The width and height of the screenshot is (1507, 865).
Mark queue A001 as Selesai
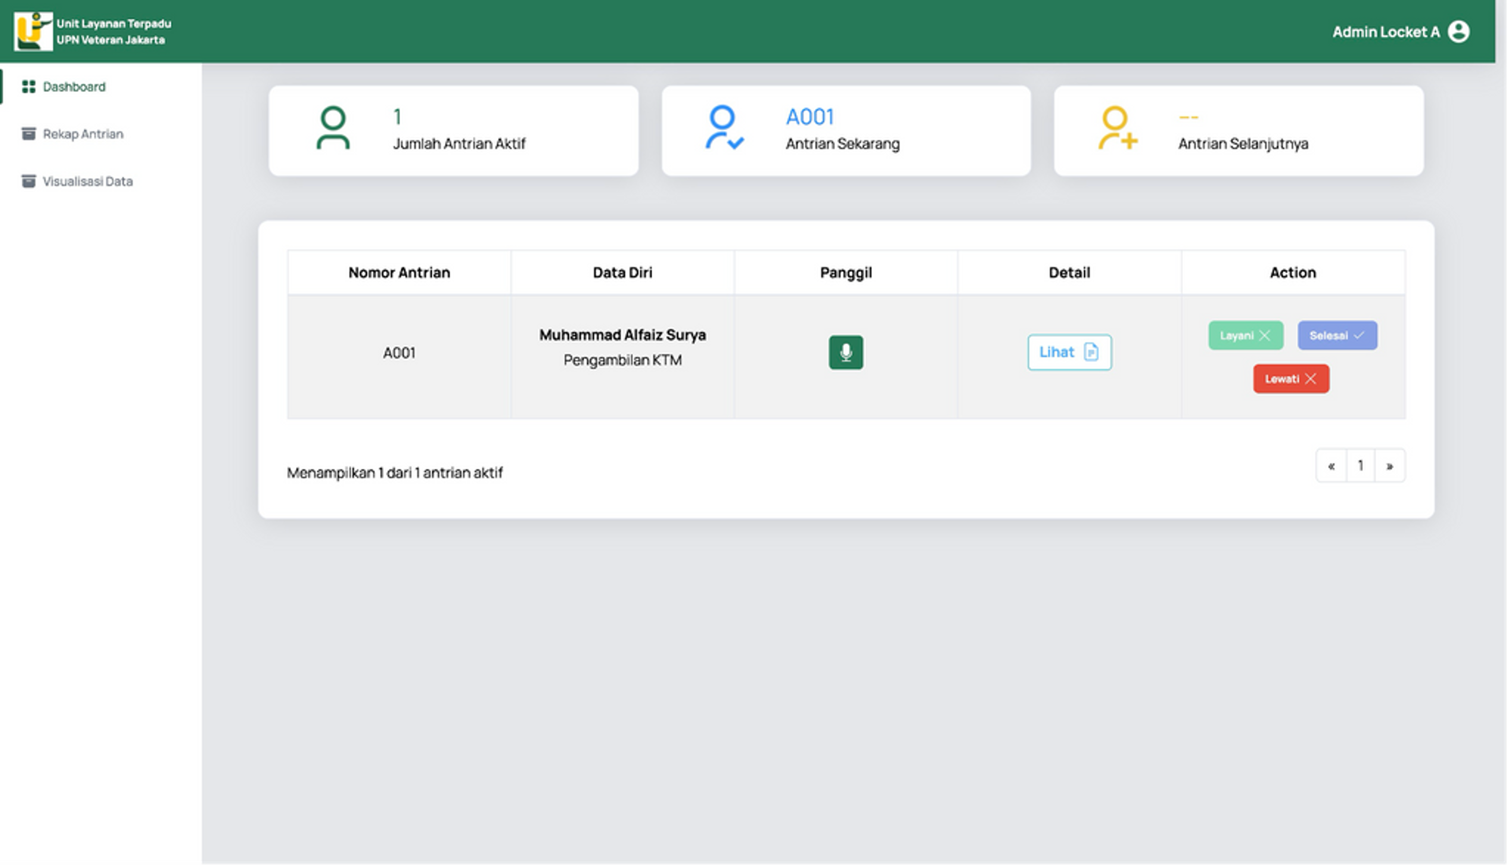[x=1337, y=336]
